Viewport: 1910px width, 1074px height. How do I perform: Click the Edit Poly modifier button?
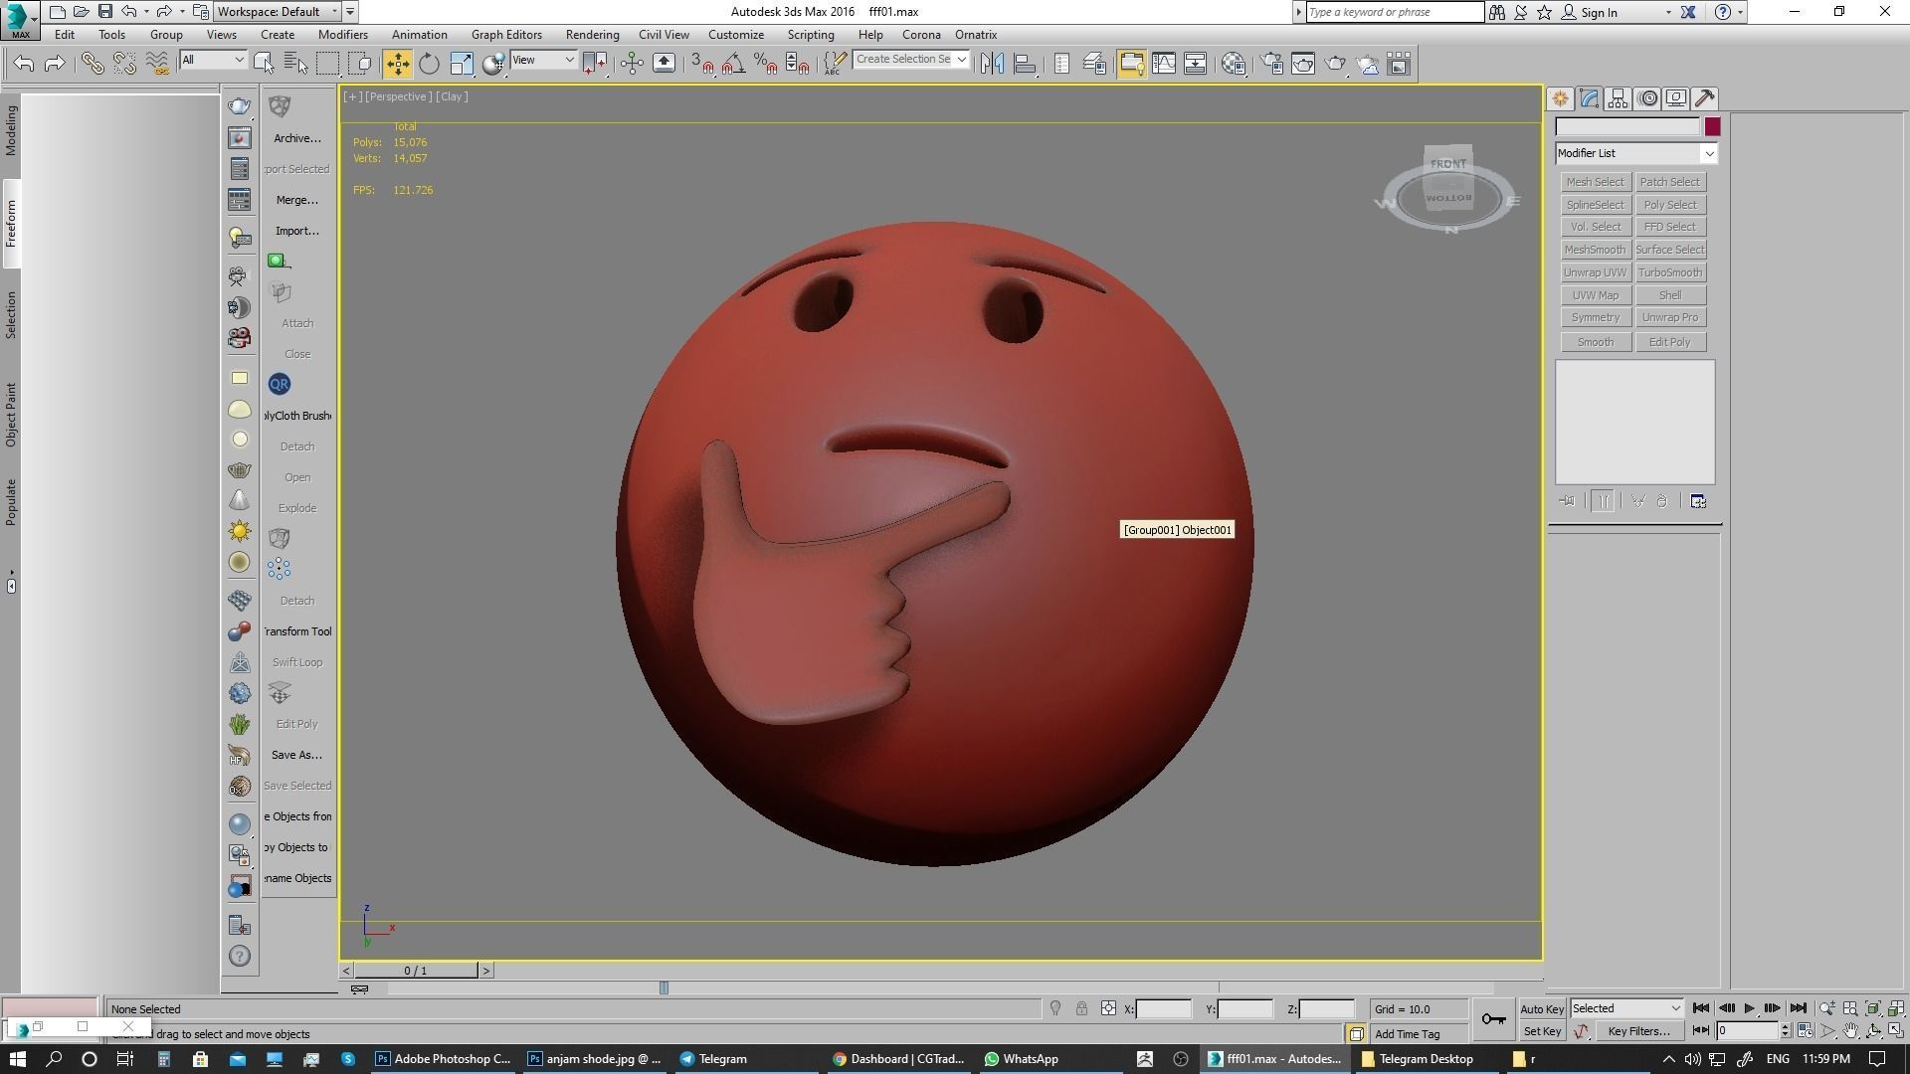click(1670, 342)
